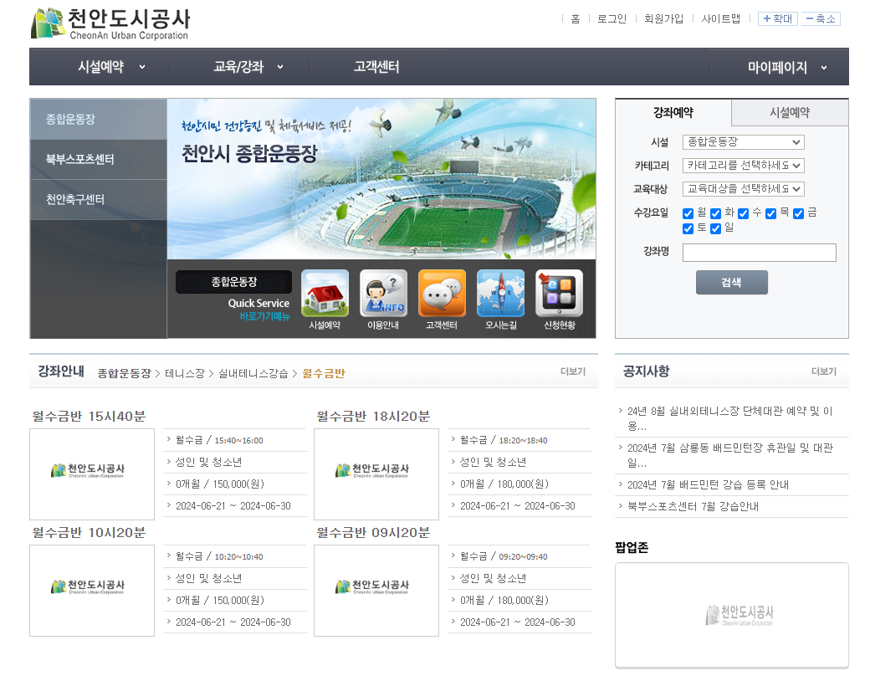870x681 pixels.
Task: Open the 교육대상 selection dropdown
Action: [x=744, y=189]
